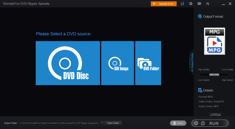Click the Details section icon

coord(200,90)
